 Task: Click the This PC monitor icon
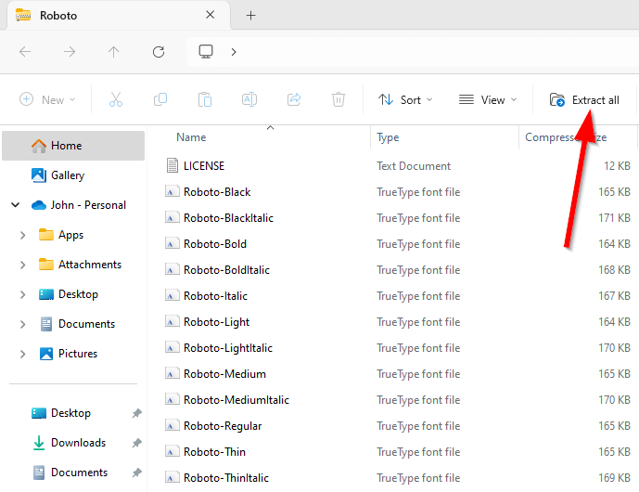(x=206, y=52)
